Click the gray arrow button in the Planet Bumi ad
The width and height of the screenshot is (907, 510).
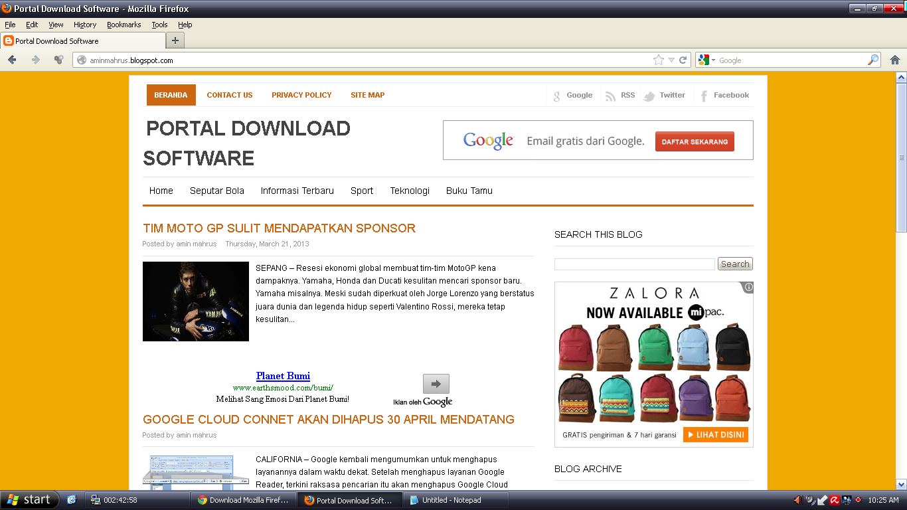pyautogui.click(x=436, y=384)
